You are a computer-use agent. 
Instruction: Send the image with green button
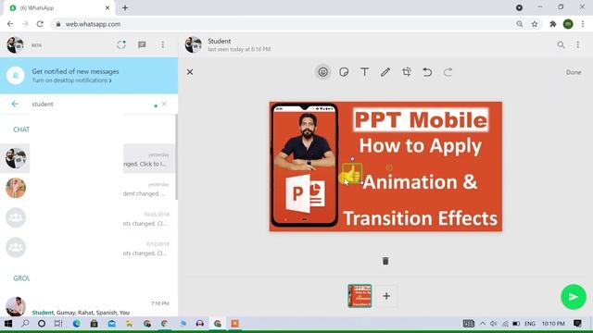(574, 297)
